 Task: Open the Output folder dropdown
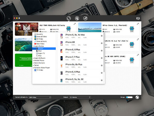click(80, 97)
